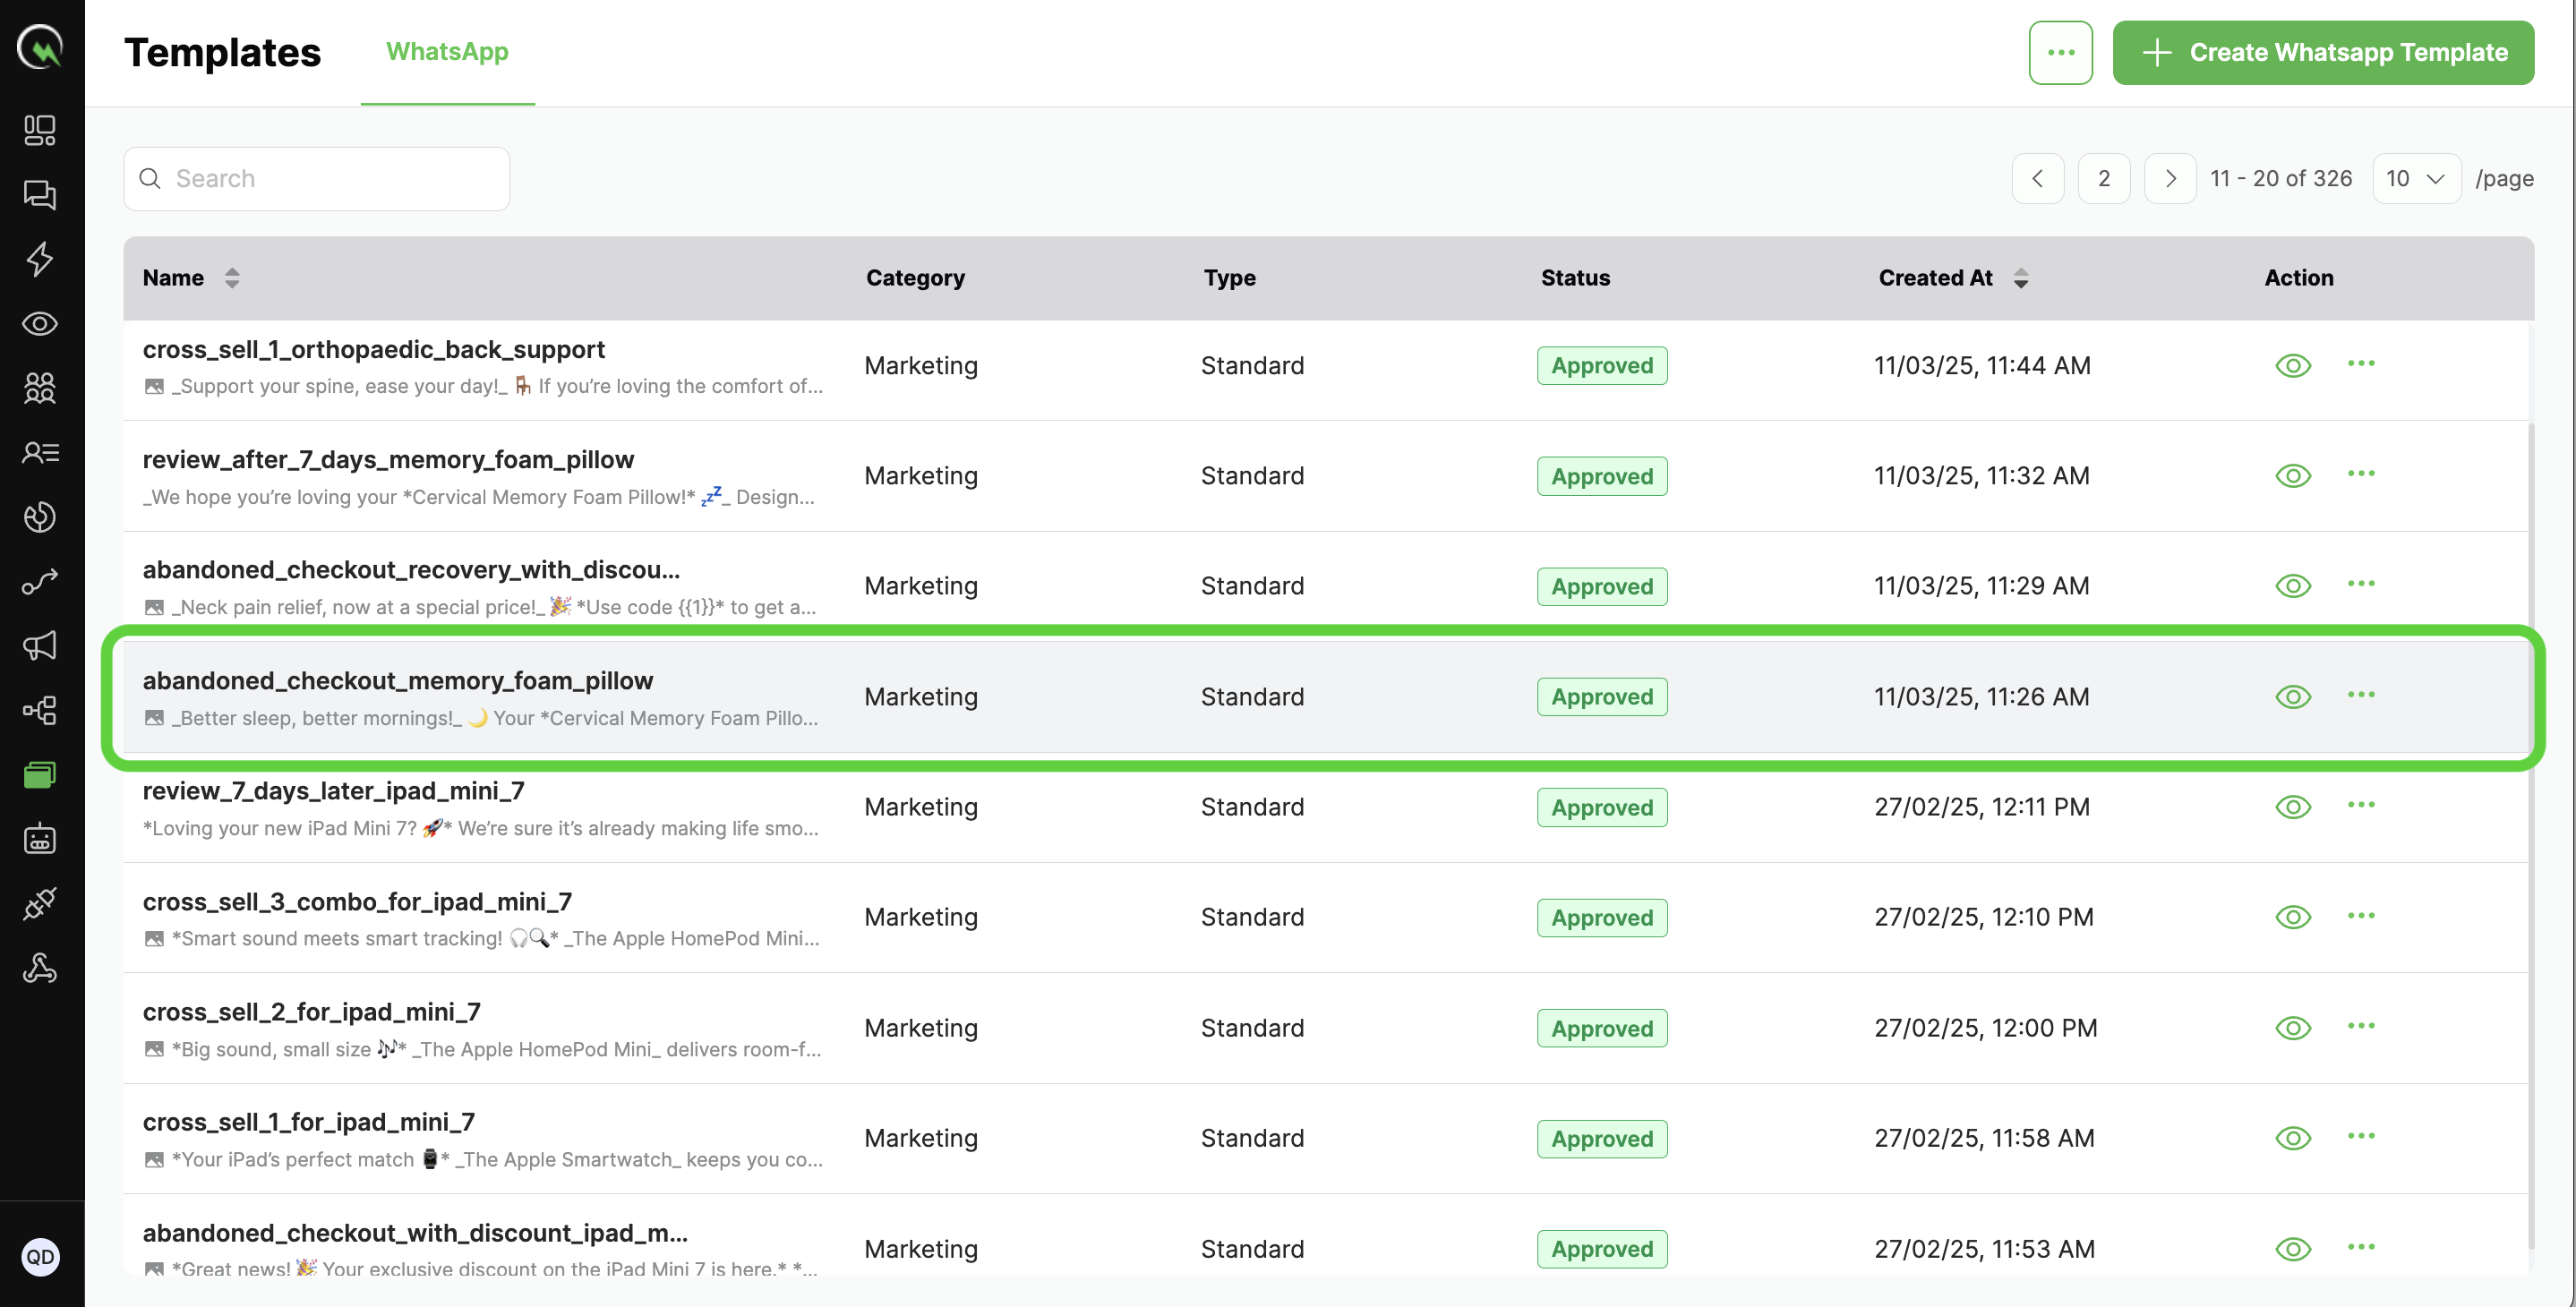Click the webhook icon in sidebar
Viewport: 2576px width, 1307px height.
[40, 968]
